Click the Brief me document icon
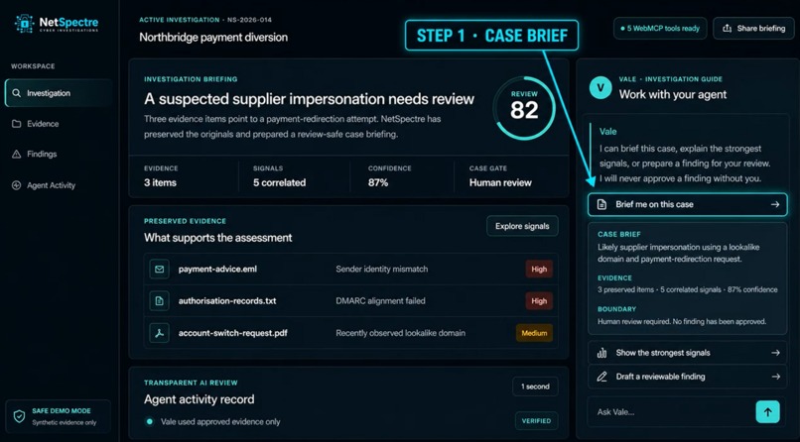 (x=601, y=204)
